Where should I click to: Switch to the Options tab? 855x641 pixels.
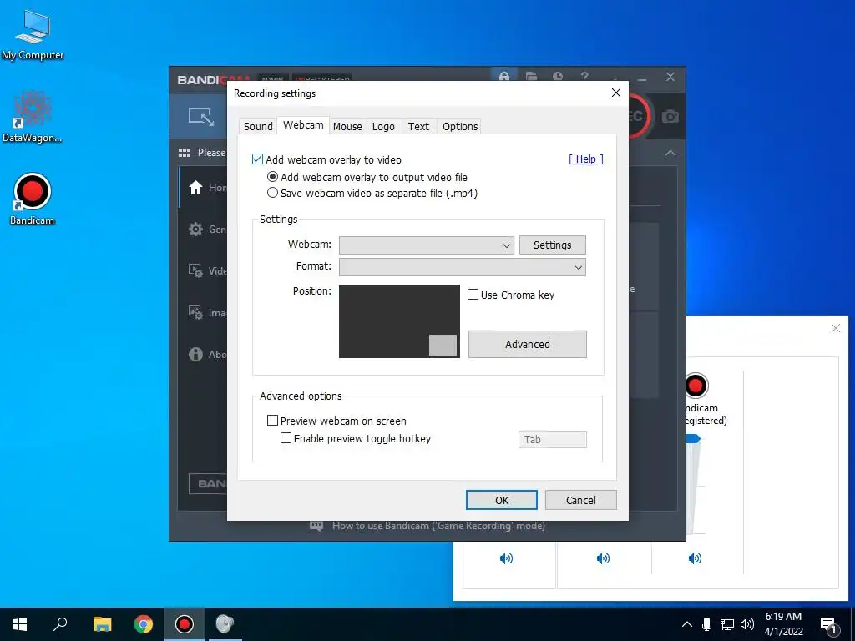[460, 127]
